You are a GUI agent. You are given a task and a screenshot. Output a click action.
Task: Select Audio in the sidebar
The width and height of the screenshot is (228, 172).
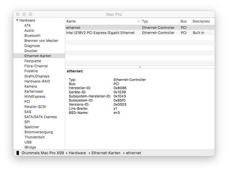tap(29, 30)
